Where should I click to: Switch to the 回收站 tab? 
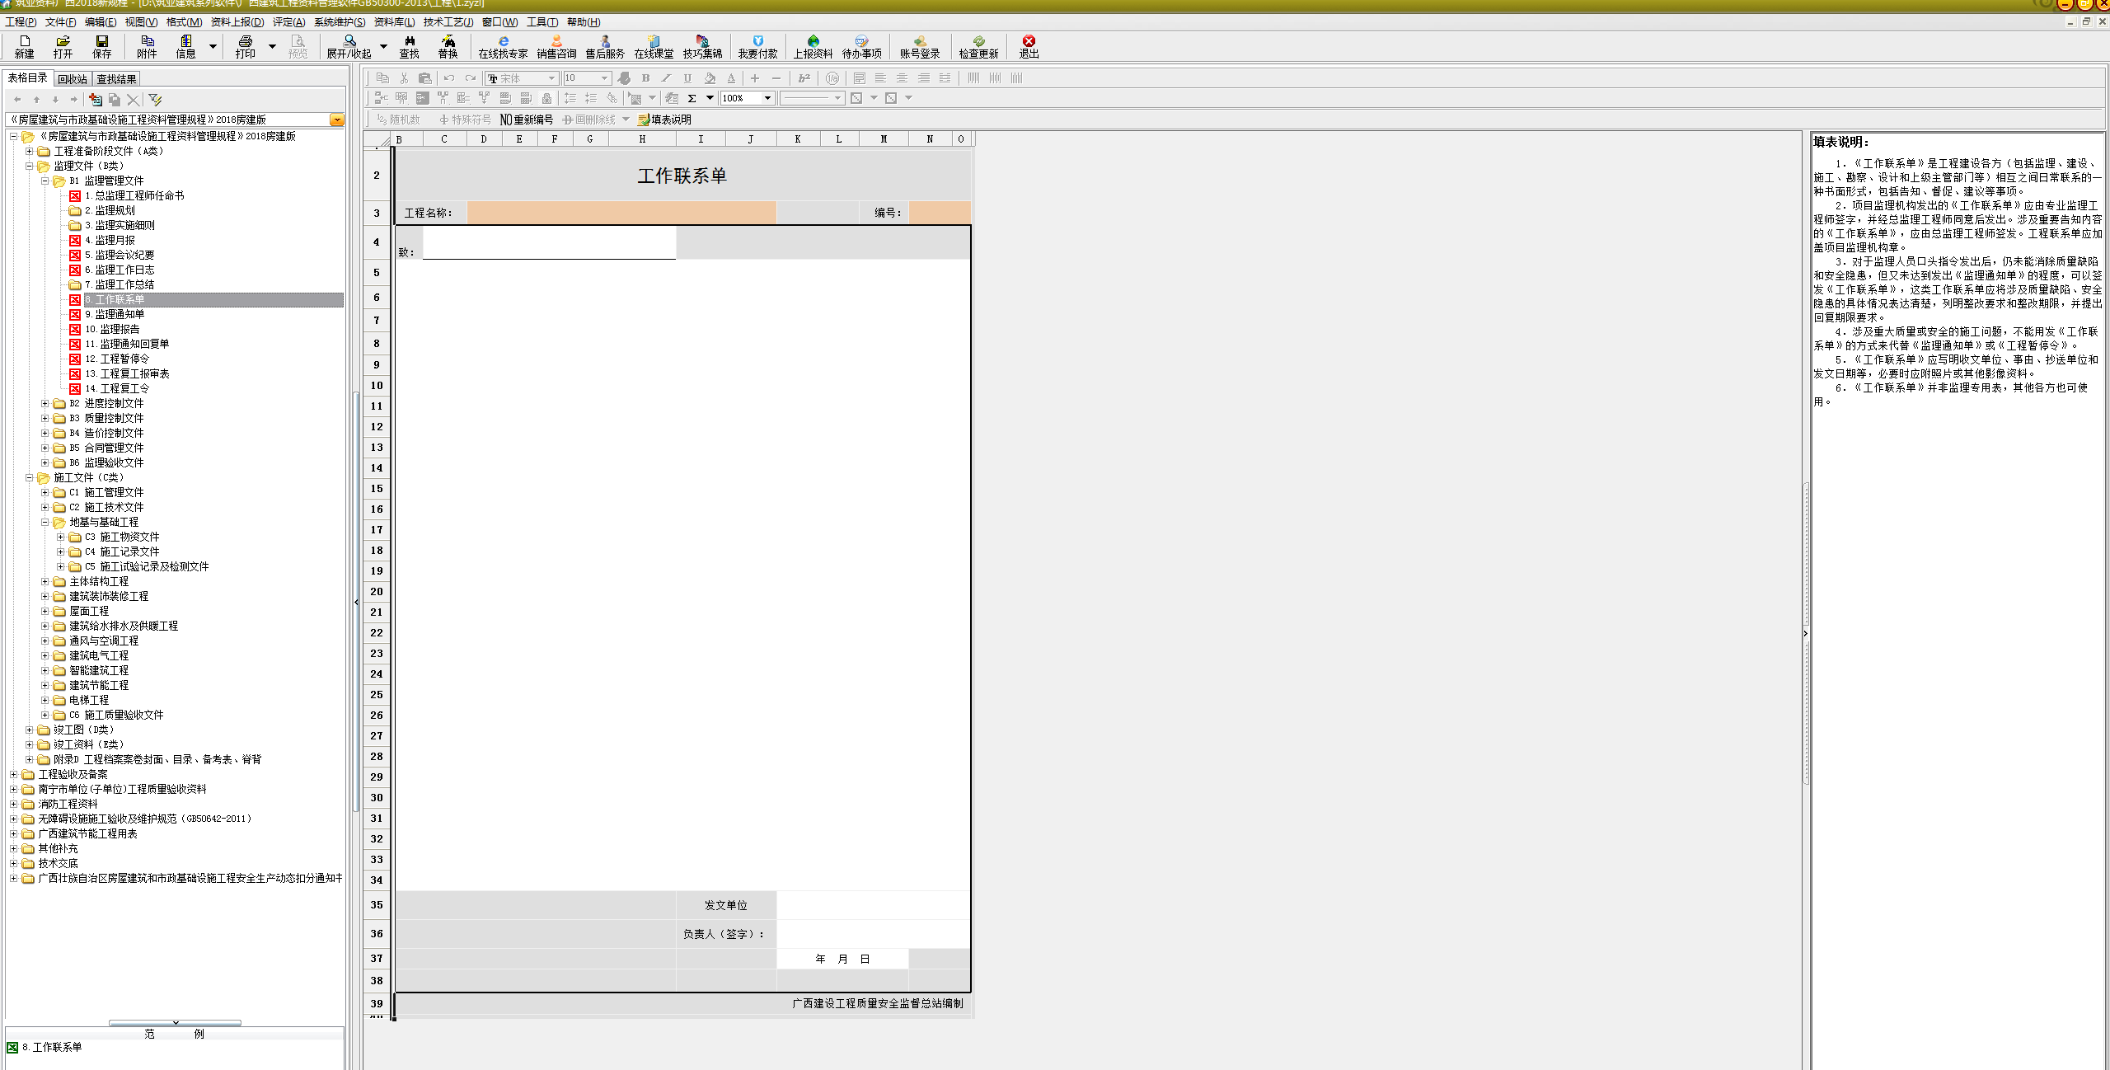73,79
